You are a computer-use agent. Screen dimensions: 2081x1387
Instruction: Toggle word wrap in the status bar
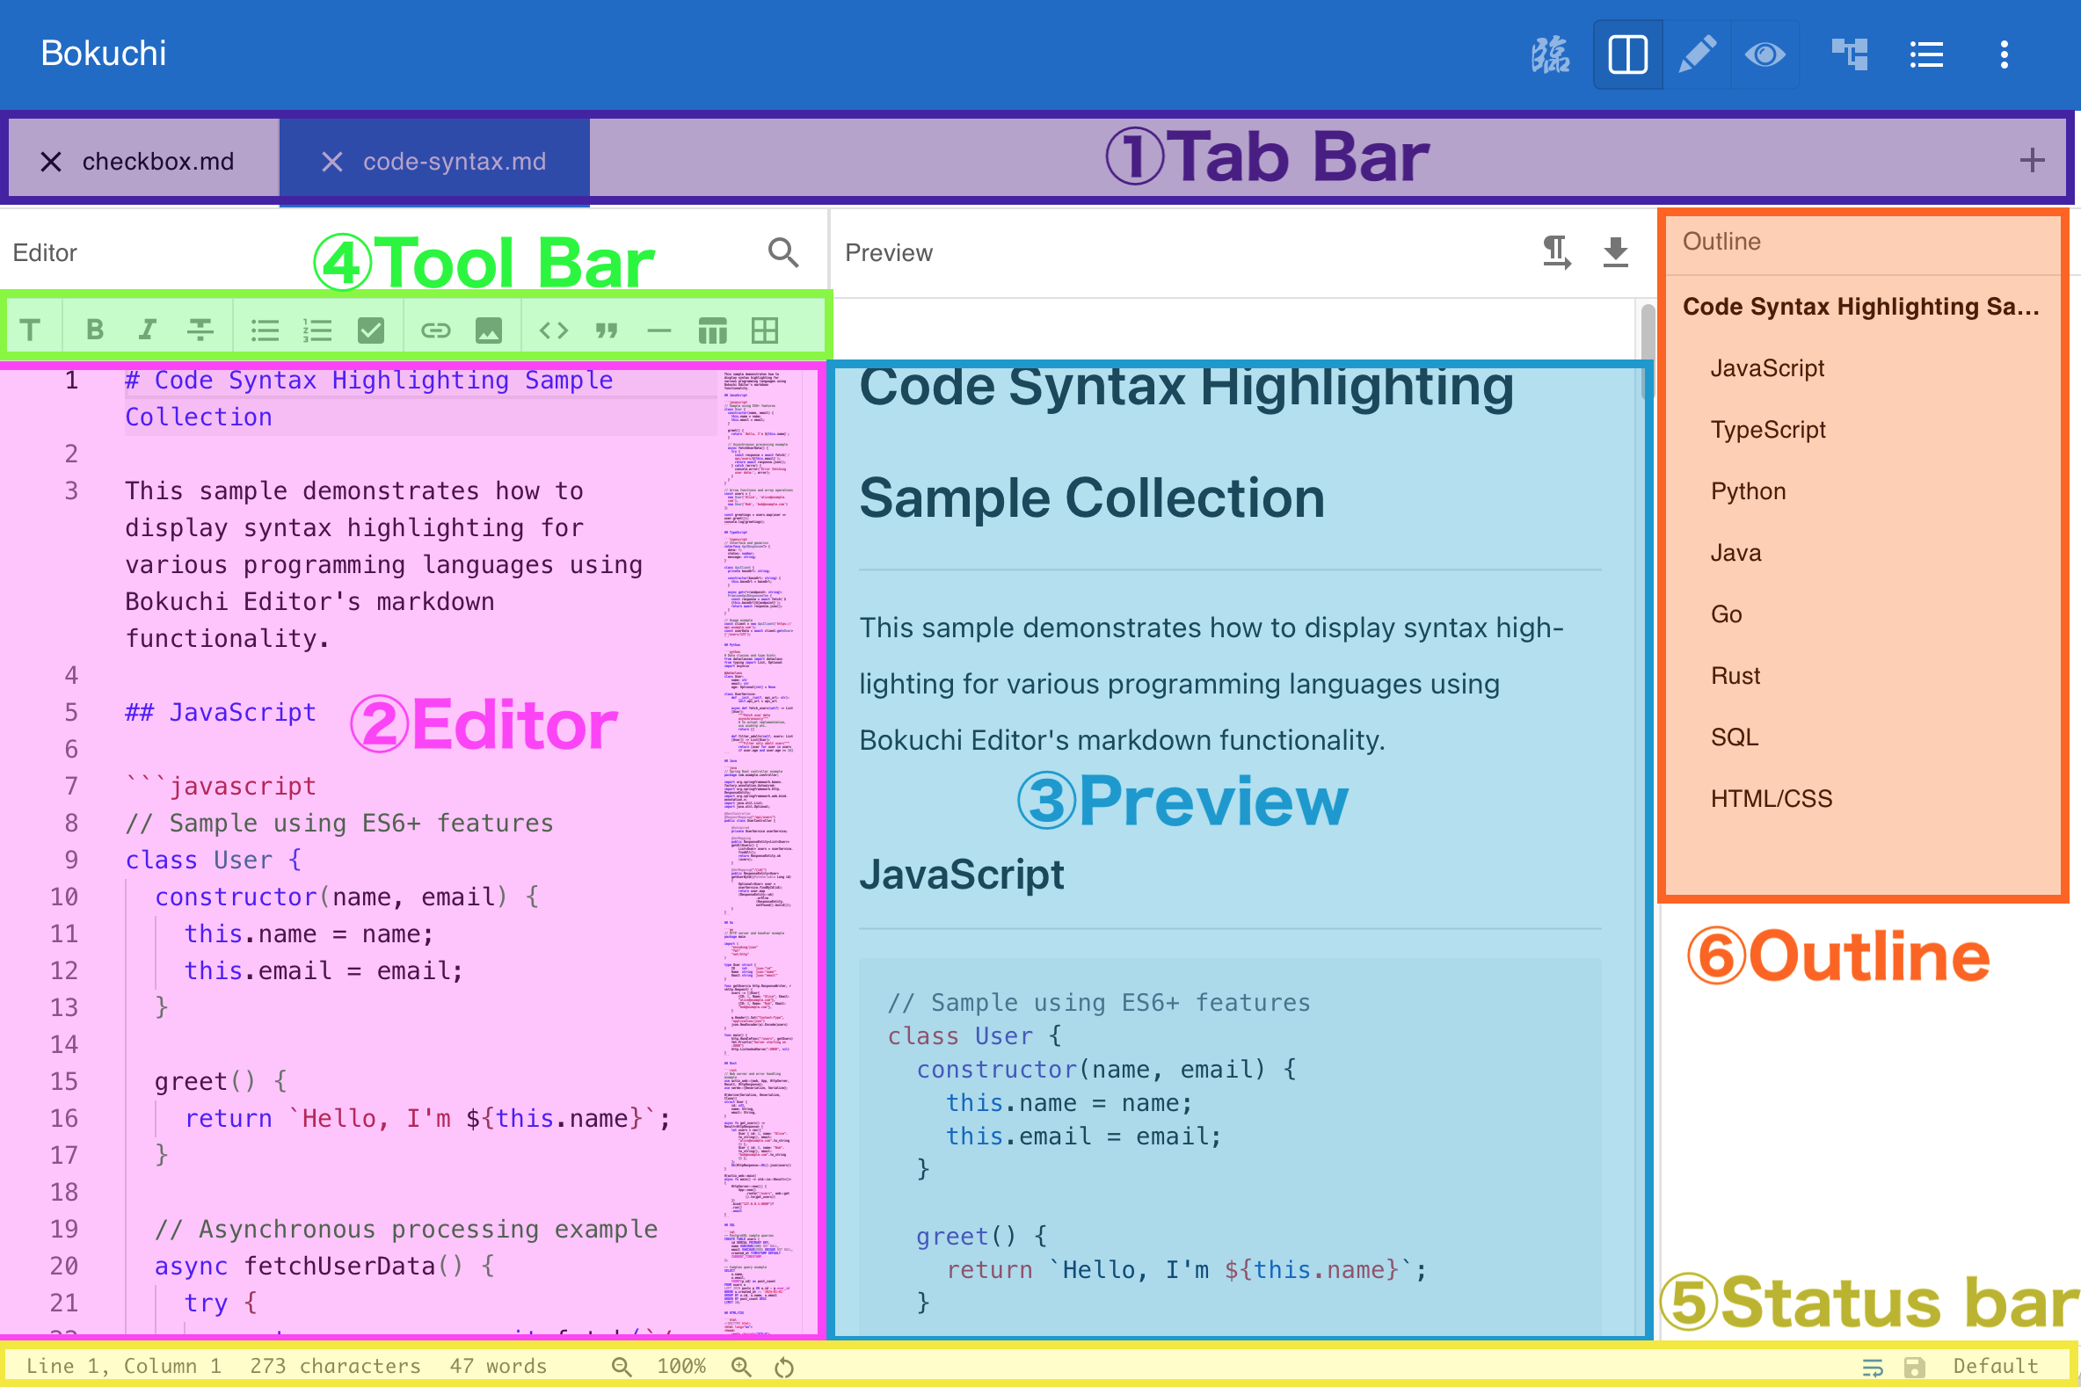pos(1872,1367)
